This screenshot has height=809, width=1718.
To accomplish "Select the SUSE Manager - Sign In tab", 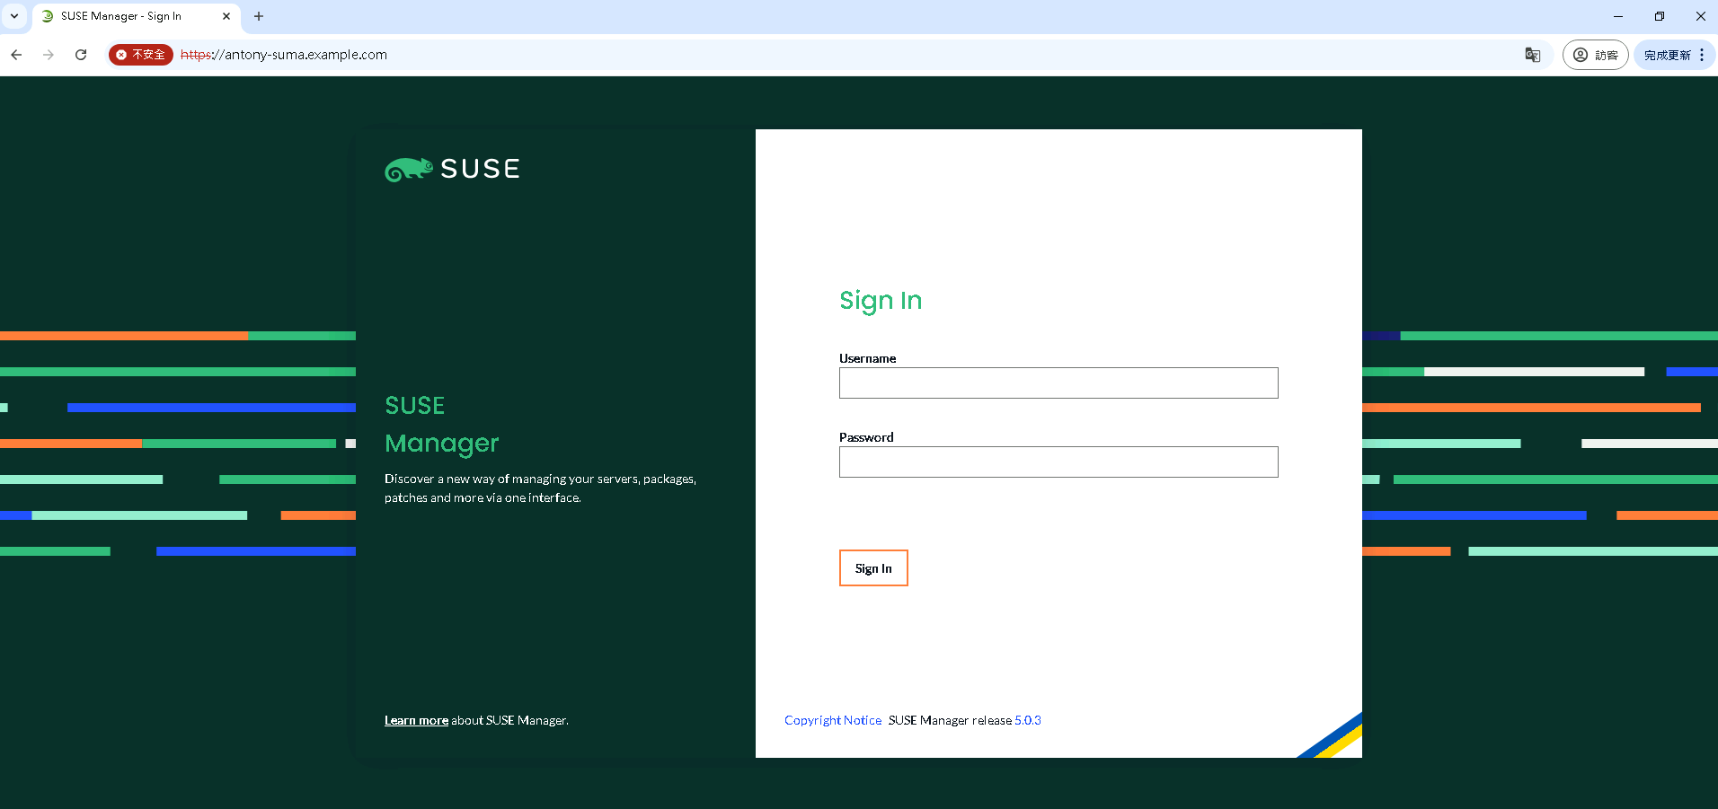I will (137, 16).
